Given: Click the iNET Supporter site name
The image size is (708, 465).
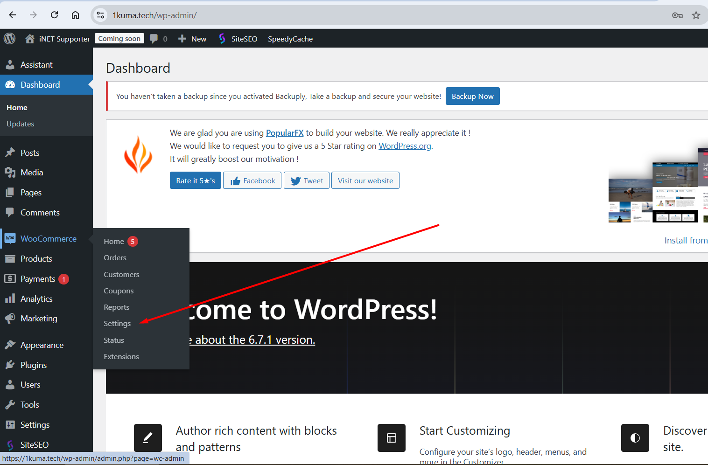Looking at the screenshot, I should (64, 39).
